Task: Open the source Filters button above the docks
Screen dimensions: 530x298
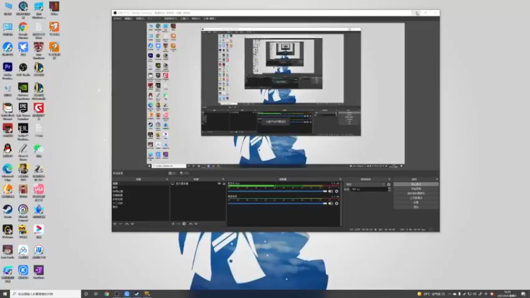Action: [185, 173]
